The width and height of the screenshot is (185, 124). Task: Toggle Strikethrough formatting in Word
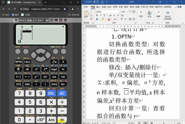(110, 15)
